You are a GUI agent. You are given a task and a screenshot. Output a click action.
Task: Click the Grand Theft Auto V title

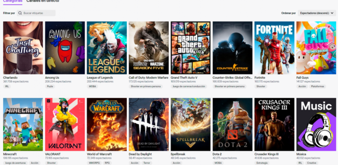pyautogui.click(x=184, y=77)
